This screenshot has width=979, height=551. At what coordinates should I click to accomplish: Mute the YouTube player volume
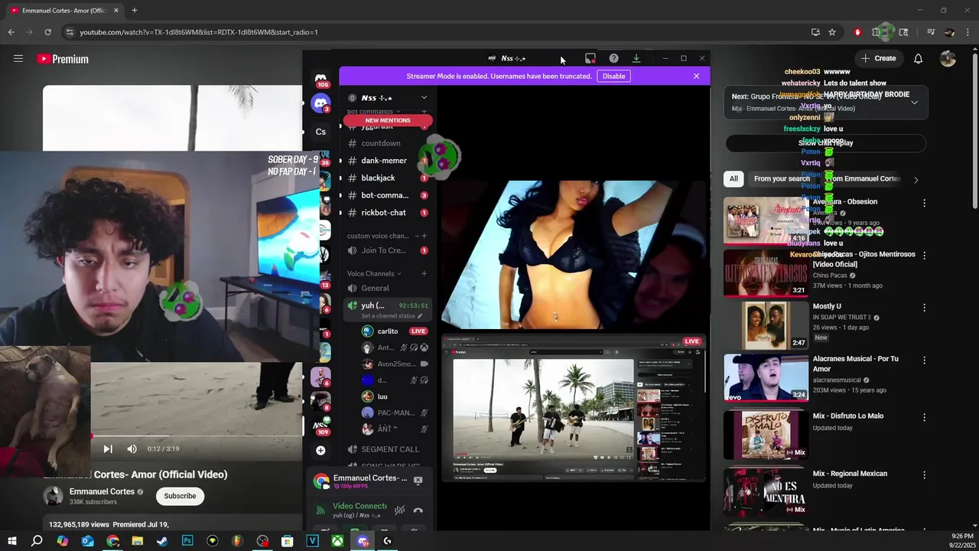point(132,449)
